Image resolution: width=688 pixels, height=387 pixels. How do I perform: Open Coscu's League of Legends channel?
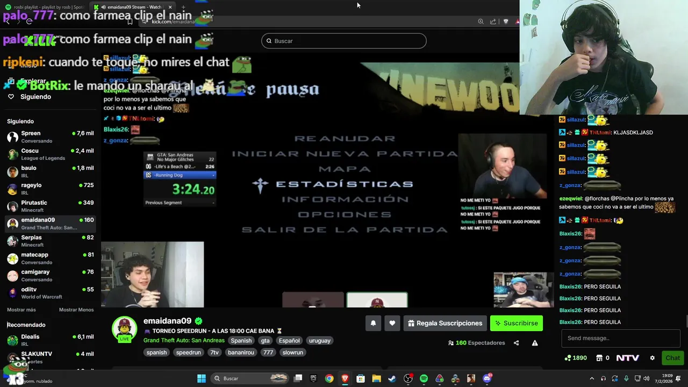(50, 154)
